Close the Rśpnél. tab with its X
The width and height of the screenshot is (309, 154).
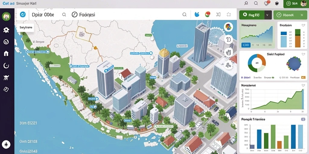click(x=302, y=15)
